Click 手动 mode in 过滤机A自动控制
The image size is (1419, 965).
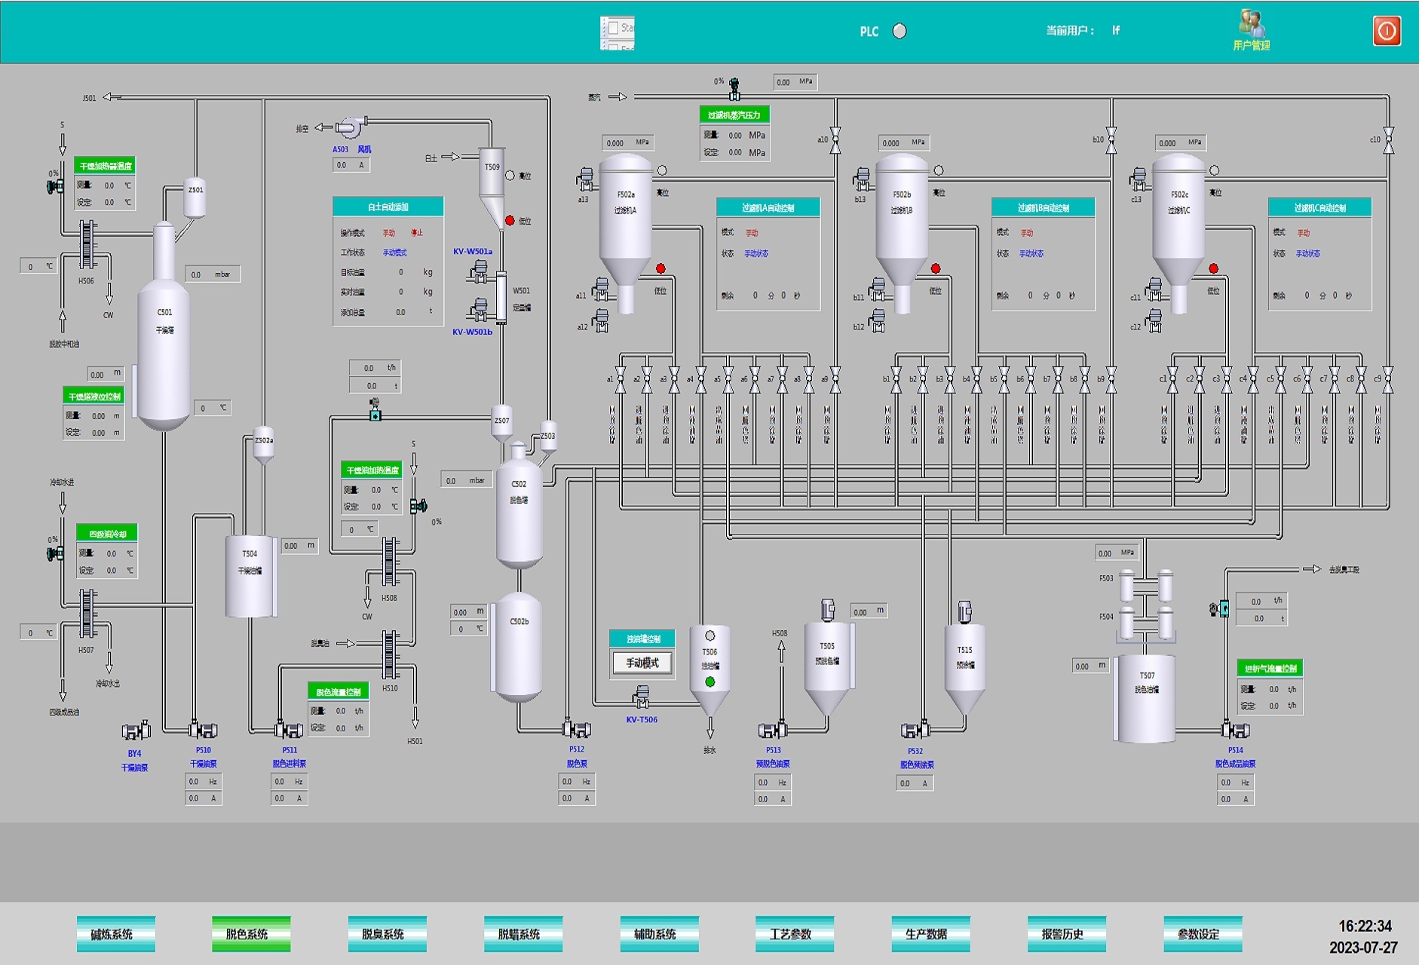pyautogui.click(x=752, y=233)
